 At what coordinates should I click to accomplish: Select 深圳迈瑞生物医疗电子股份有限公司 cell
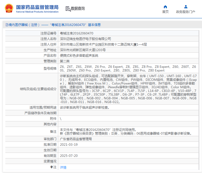click(x=85, y=39)
